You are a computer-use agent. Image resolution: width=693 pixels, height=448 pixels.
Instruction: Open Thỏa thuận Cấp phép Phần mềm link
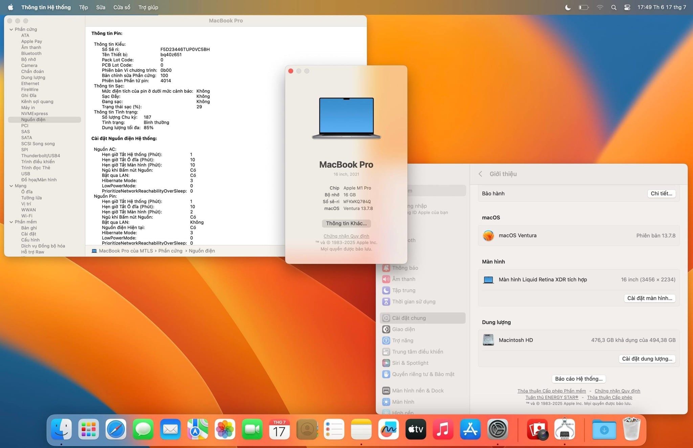point(552,391)
